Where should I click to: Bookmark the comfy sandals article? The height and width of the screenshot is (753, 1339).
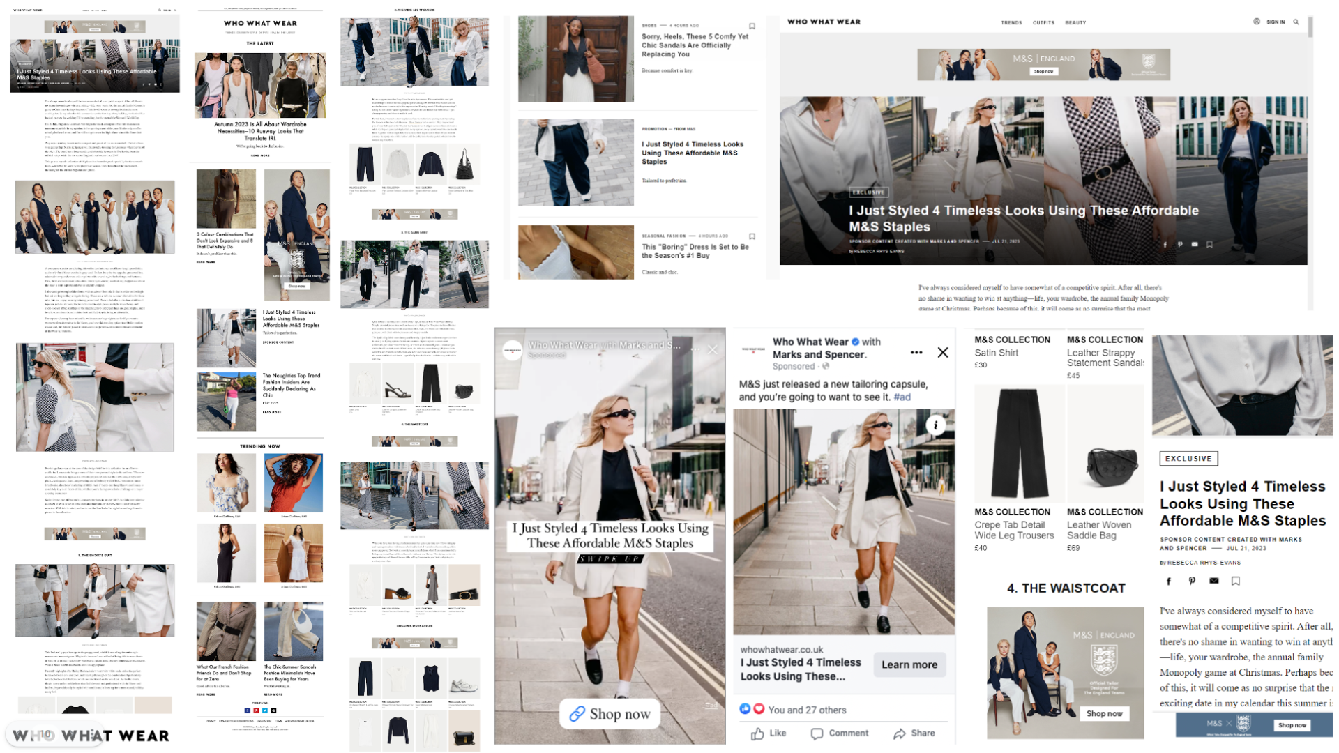pos(752,26)
